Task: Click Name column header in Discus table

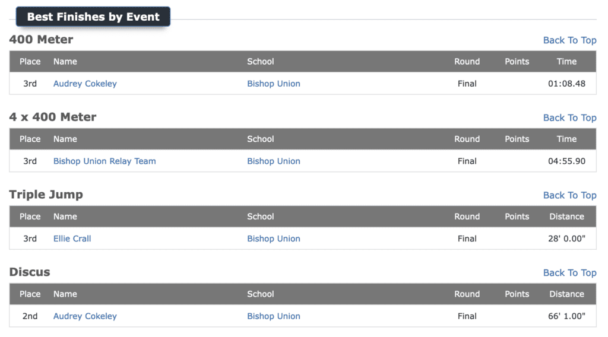Action: point(65,294)
